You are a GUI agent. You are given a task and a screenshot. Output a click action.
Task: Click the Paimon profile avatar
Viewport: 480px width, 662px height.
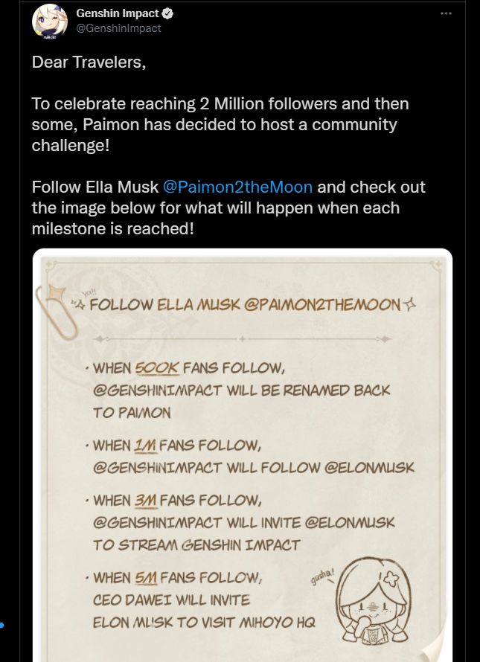(x=49, y=22)
